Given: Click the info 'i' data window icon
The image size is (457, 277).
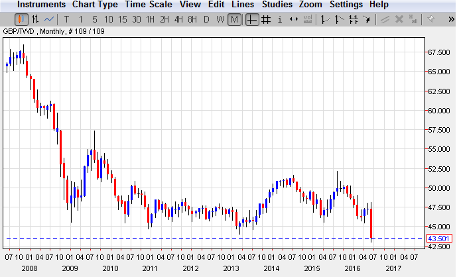Looking at the screenshot, I should (x=280, y=19).
